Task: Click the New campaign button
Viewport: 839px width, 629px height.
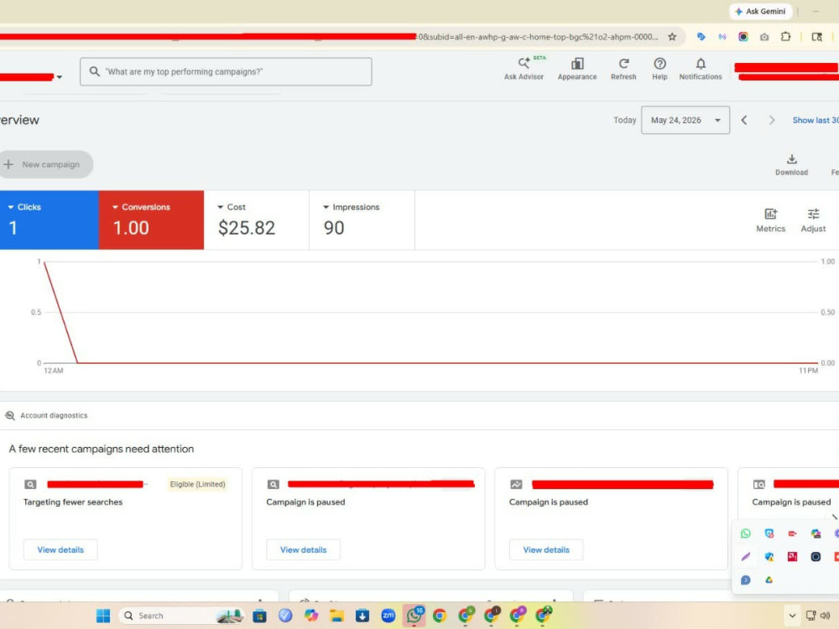Action: pyautogui.click(x=44, y=164)
